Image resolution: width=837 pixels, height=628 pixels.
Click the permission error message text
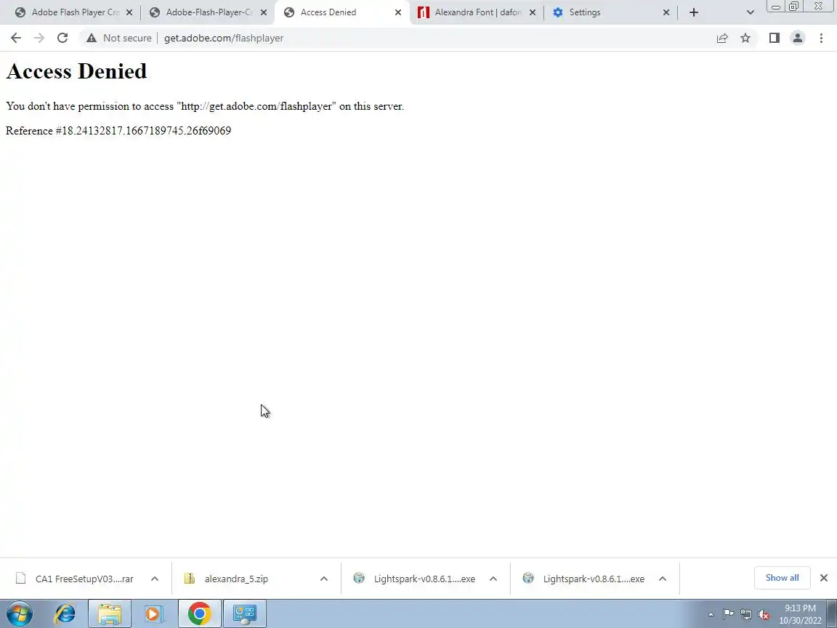pos(205,106)
